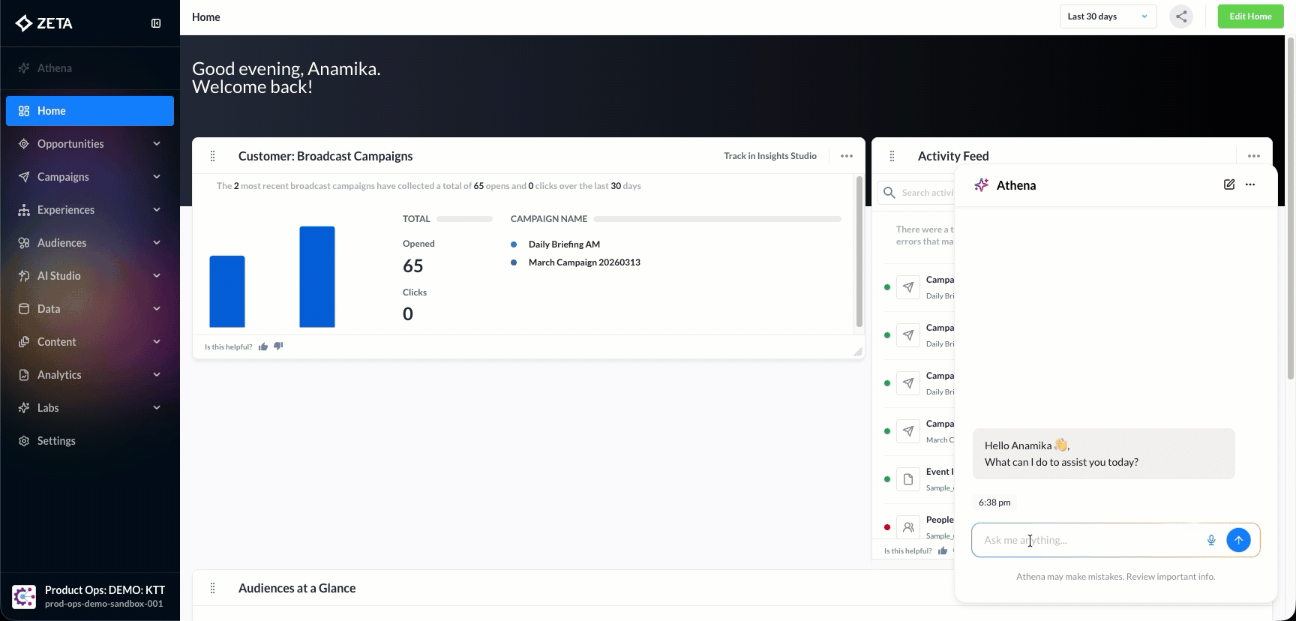Image resolution: width=1296 pixels, height=621 pixels.
Task: Open Settings from the sidebar
Action: [x=56, y=441]
